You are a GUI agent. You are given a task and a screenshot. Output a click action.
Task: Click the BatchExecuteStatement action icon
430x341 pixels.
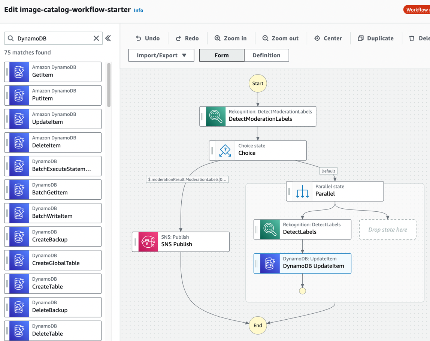[x=19, y=166]
